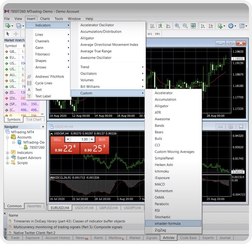This screenshot has height=244, width=252.
Task: Click the New Chart toolbar icon
Action: (7, 26)
